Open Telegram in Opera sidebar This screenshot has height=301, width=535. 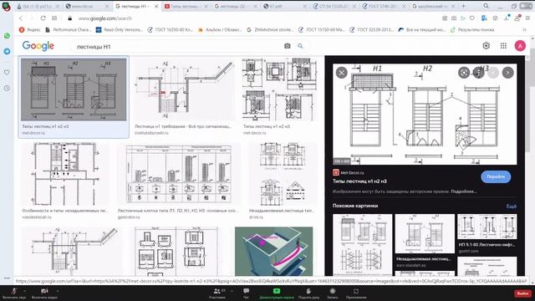[x=7, y=51]
